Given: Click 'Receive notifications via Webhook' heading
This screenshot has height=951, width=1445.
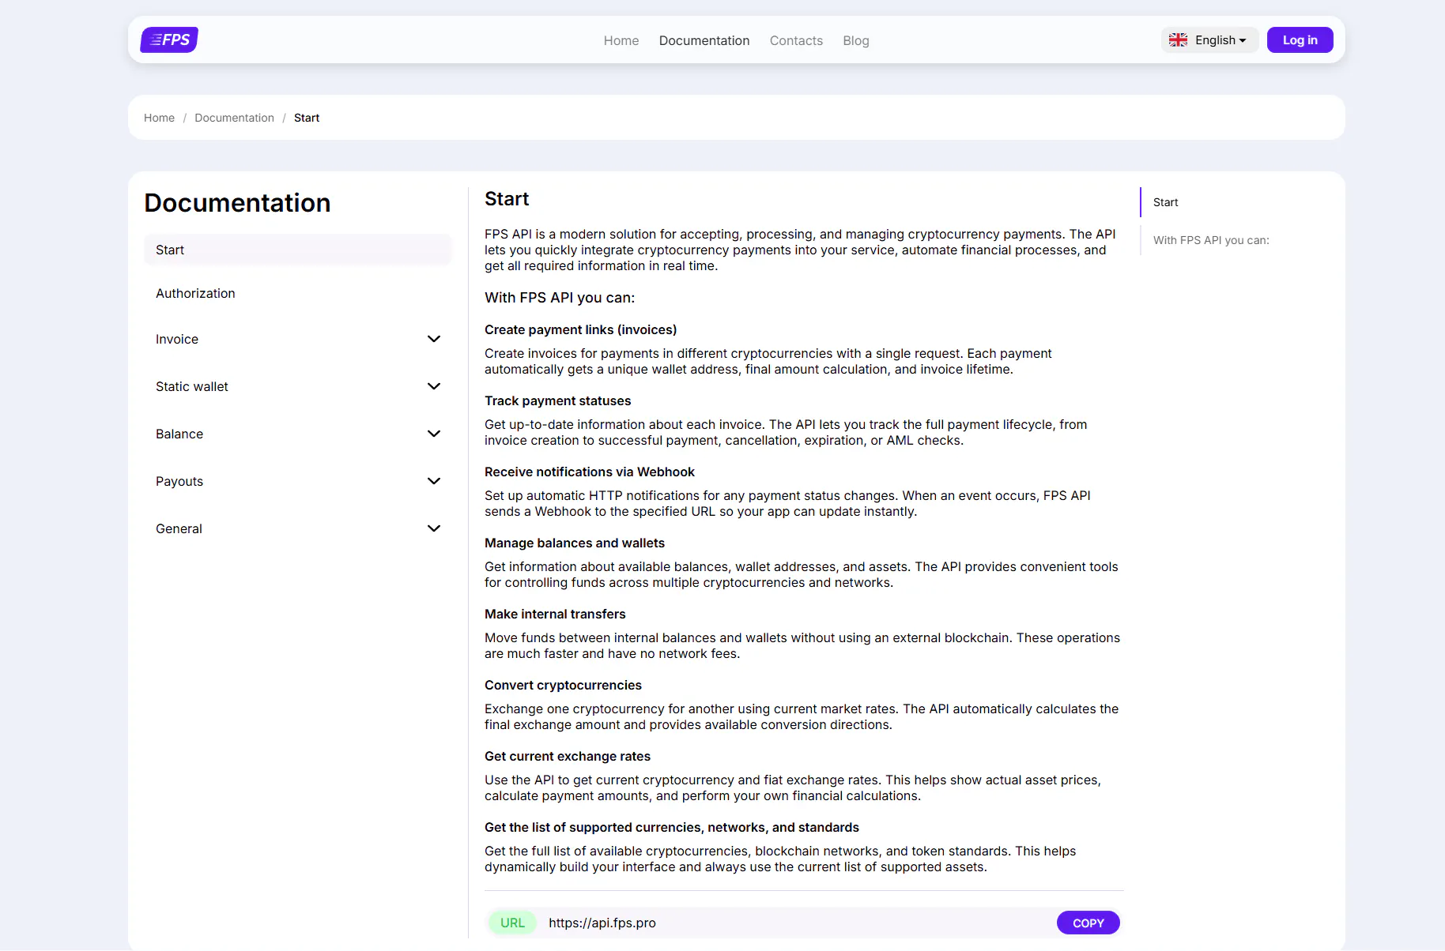Looking at the screenshot, I should coord(590,472).
